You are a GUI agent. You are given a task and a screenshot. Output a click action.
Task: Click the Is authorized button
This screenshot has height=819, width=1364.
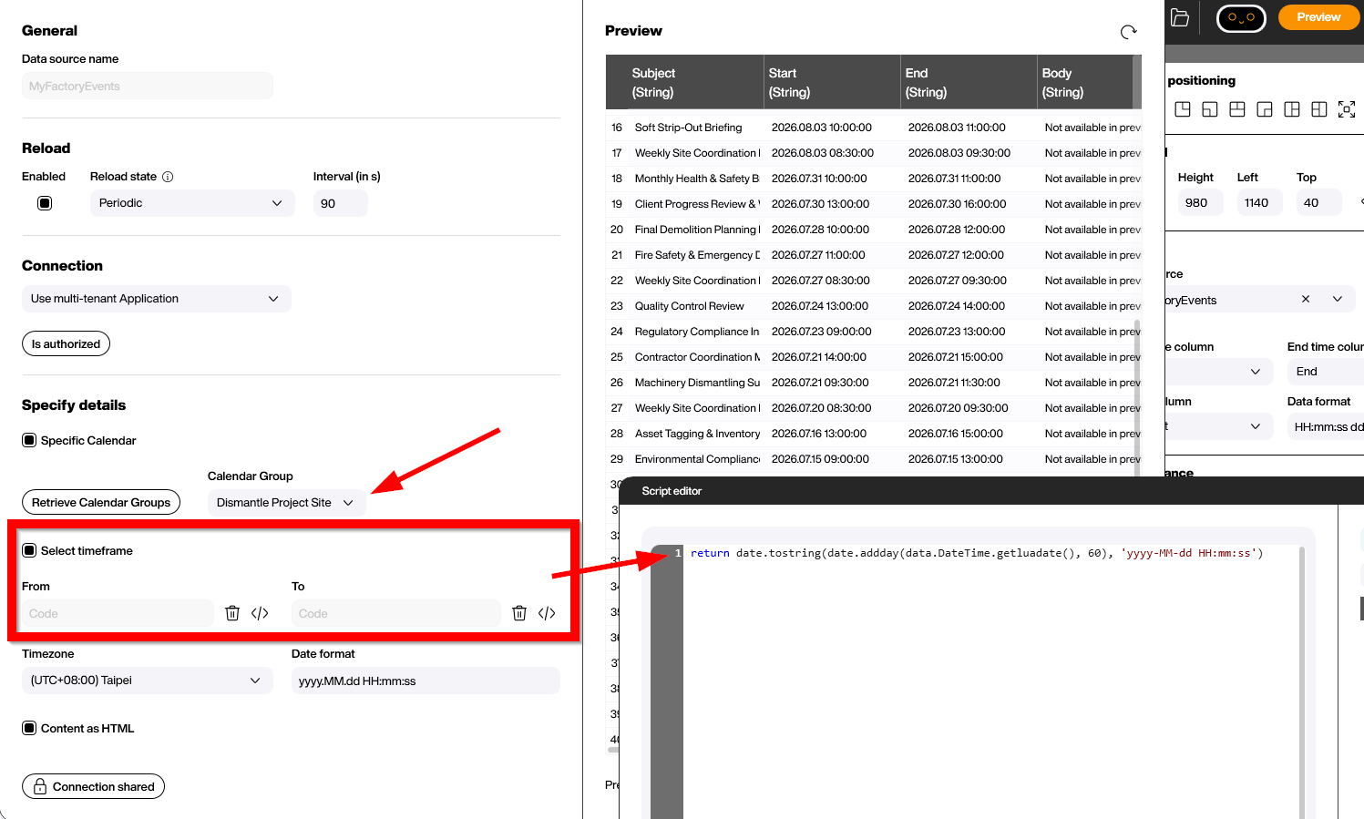tap(66, 343)
